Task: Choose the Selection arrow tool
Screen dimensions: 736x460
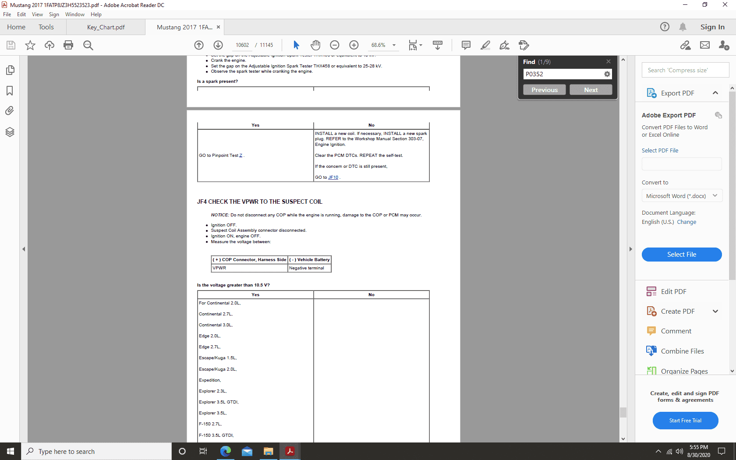Action: 296,45
